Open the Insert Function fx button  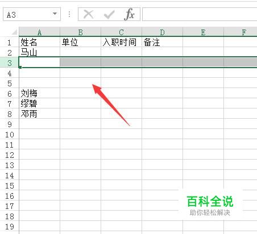click(130, 14)
